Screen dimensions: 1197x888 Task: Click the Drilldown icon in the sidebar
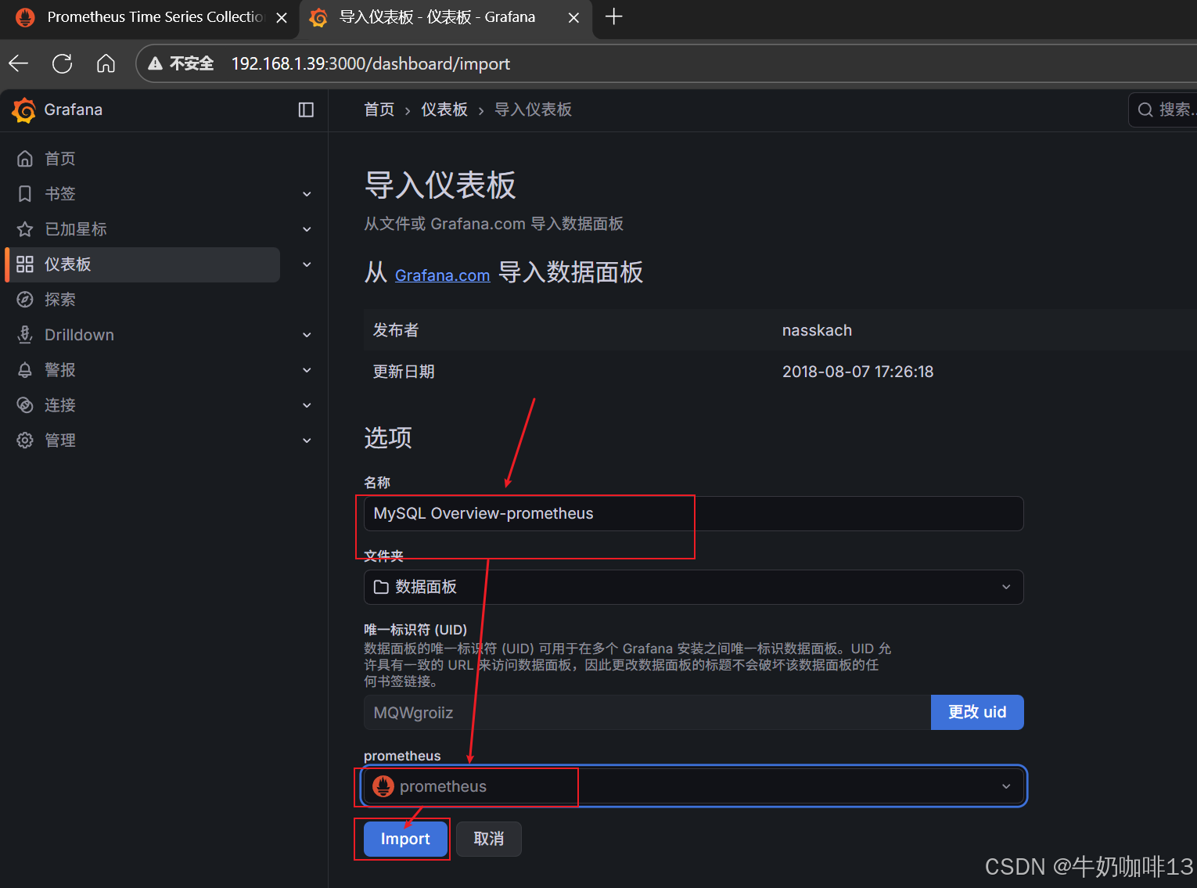[x=25, y=335]
